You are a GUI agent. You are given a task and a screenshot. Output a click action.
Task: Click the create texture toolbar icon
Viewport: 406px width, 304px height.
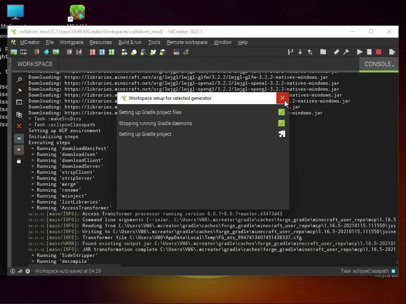point(14,52)
